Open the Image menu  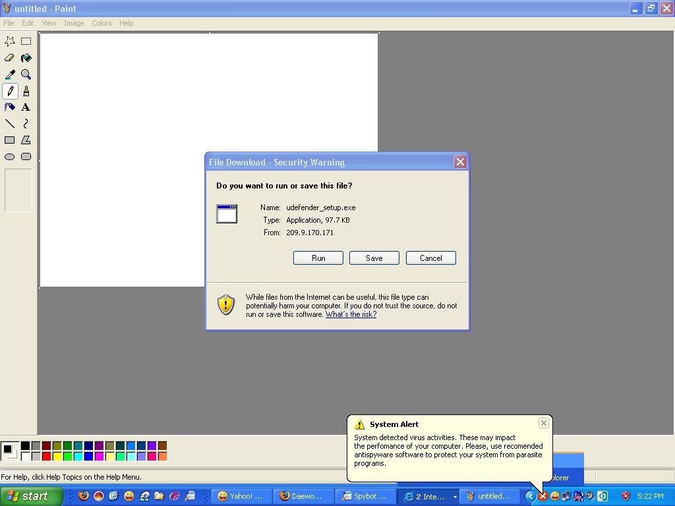click(x=74, y=23)
